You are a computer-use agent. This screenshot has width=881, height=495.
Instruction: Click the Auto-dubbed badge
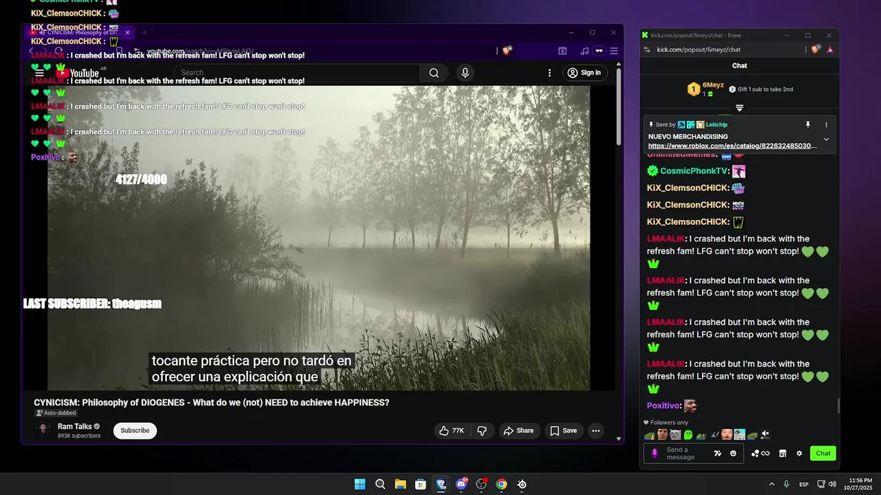coord(56,413)
